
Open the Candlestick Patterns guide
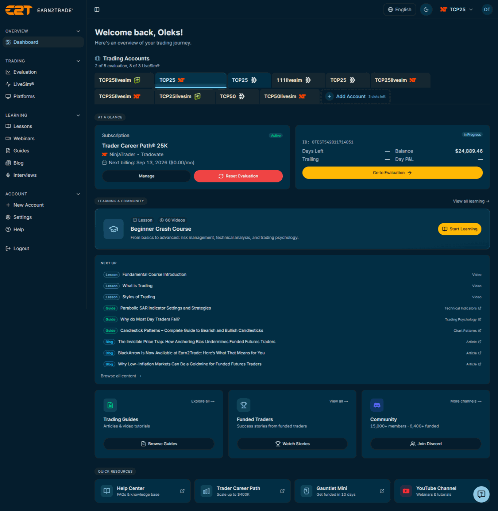click(292, 331)
